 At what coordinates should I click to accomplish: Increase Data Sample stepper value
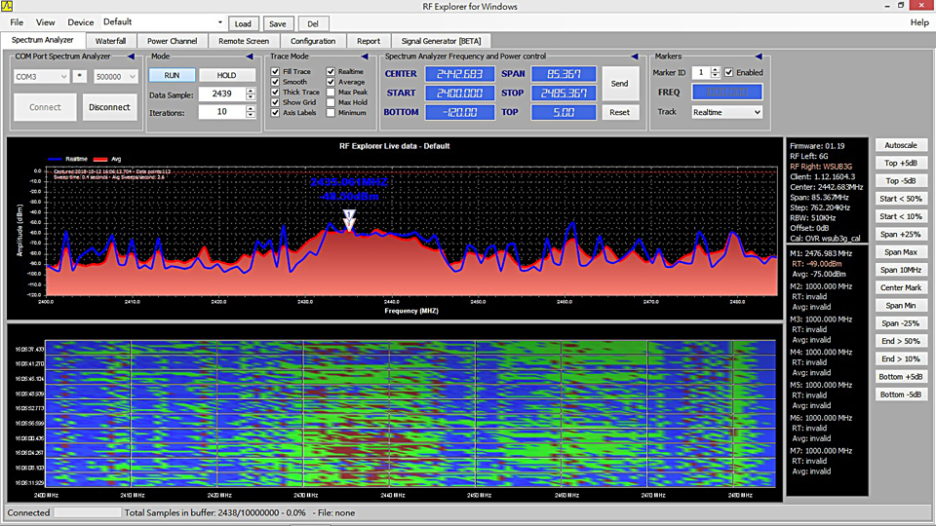click(251, 91)
